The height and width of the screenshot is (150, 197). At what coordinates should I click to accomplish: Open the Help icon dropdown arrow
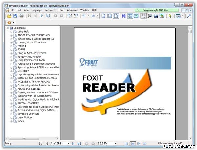pos(13,23)
